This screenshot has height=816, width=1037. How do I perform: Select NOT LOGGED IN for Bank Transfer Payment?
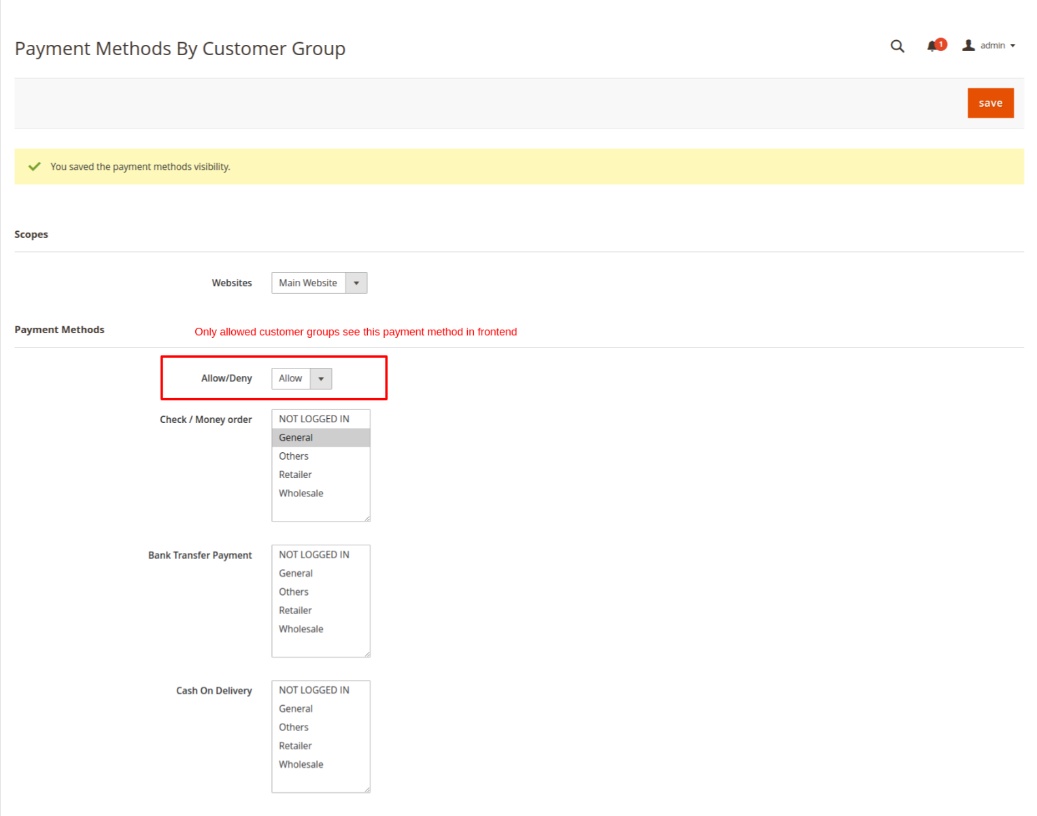[x=314, y=555]
